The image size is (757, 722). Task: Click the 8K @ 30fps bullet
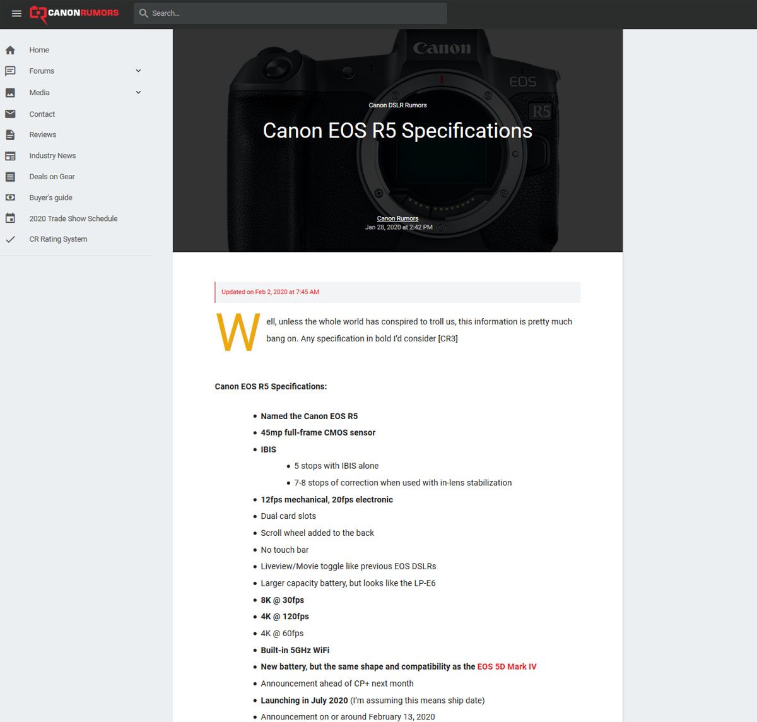coord(282,600)
